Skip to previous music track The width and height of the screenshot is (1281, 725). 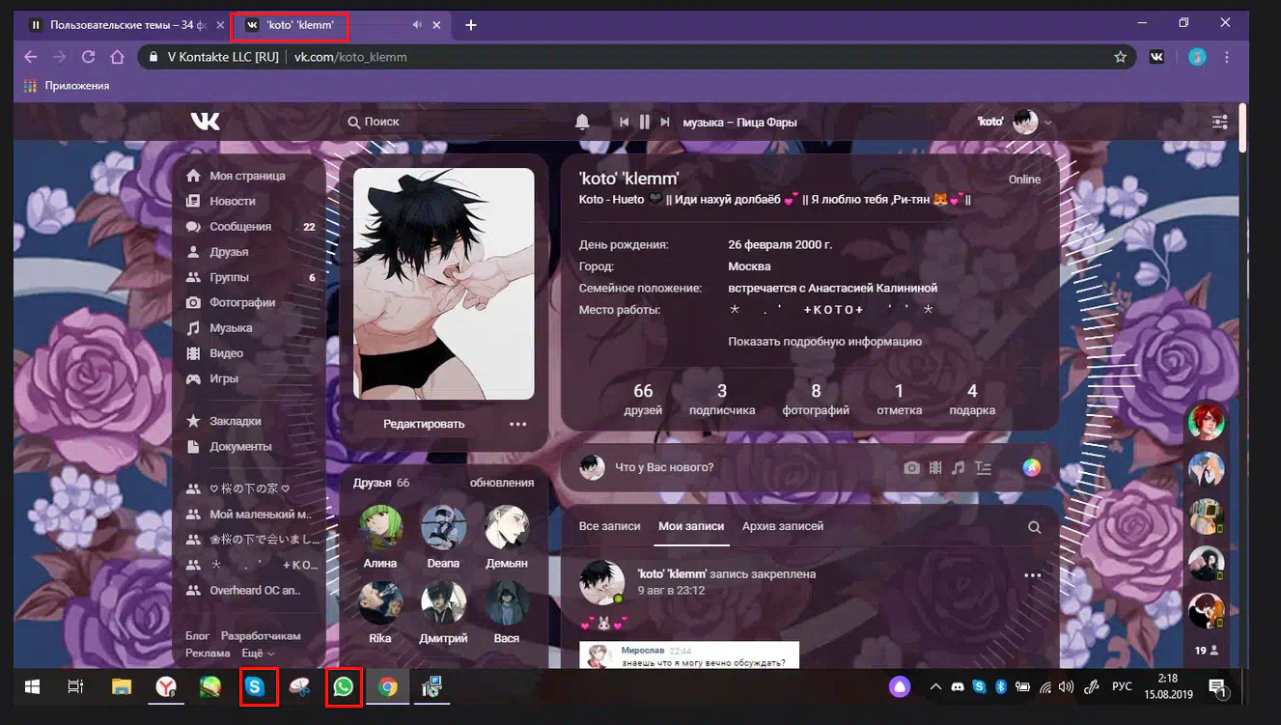point(625,122)
